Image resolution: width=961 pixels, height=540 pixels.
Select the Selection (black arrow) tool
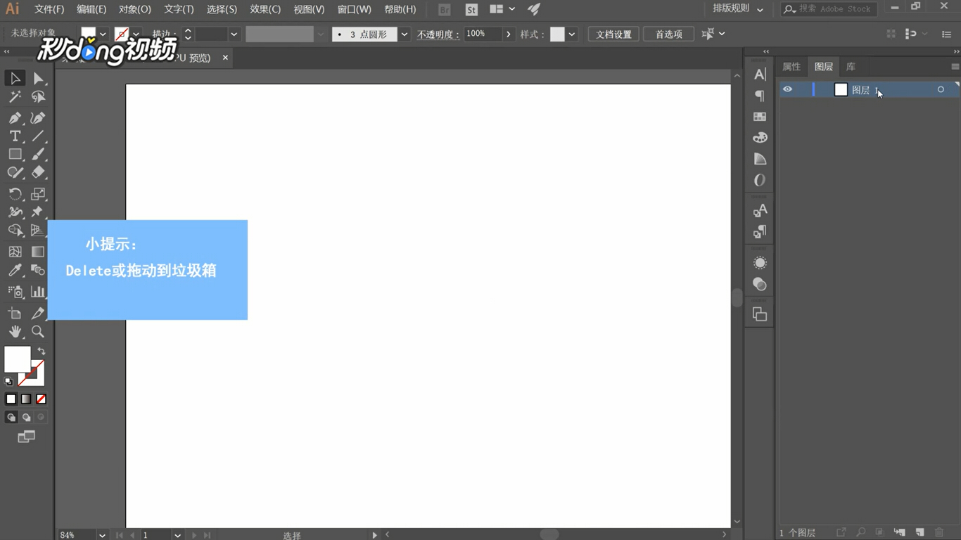15,78
